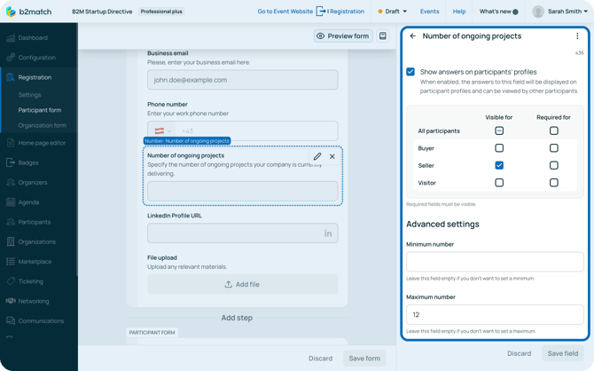The height and width of the screenshot is (371, 594).
Task: Click the Preview form button
Action: point(342,36)
